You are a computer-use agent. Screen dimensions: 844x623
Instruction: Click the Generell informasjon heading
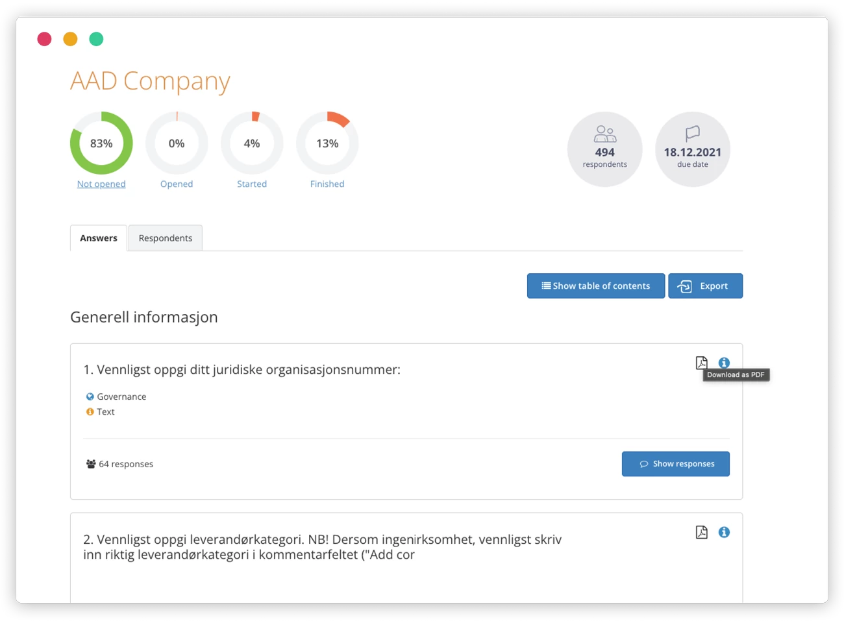click(x=144, y=317)
